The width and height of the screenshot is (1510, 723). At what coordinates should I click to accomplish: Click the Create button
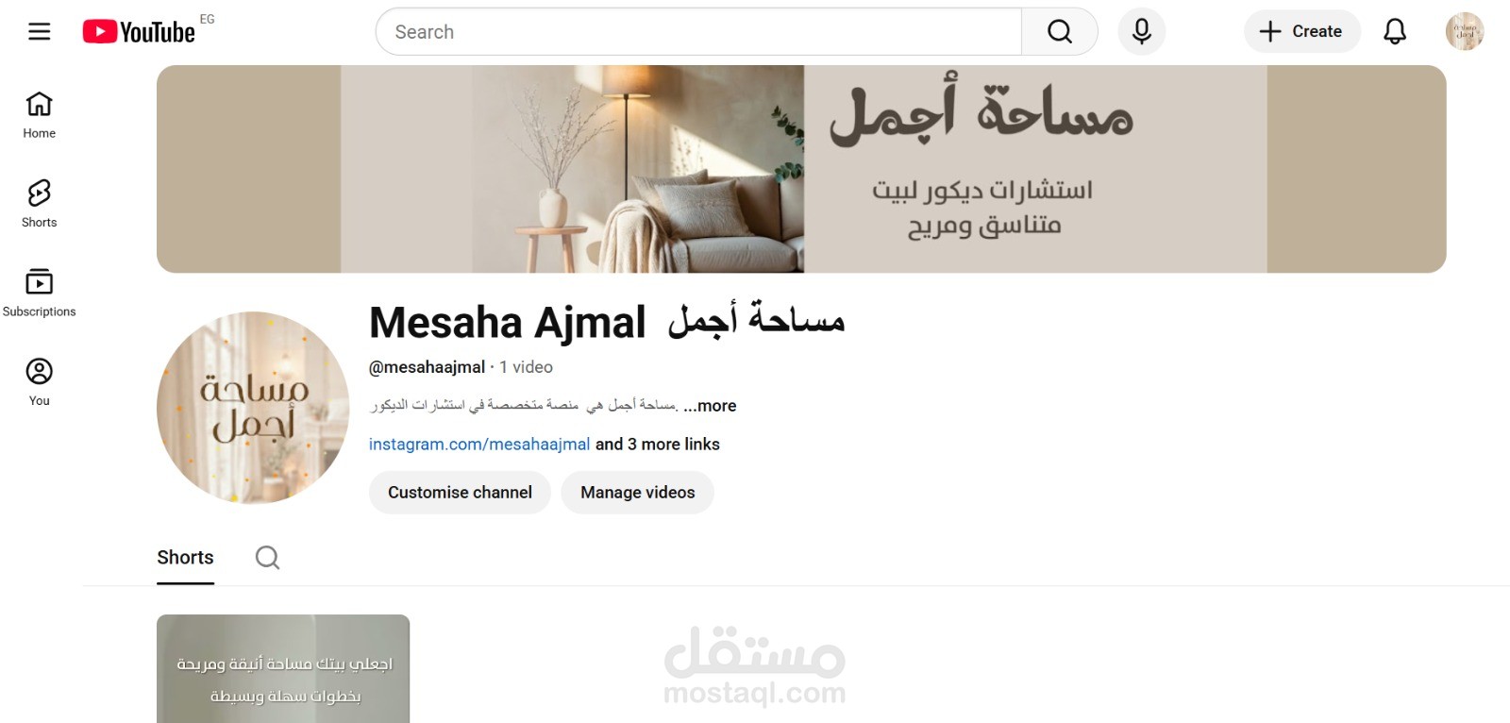coord(1301,31)
